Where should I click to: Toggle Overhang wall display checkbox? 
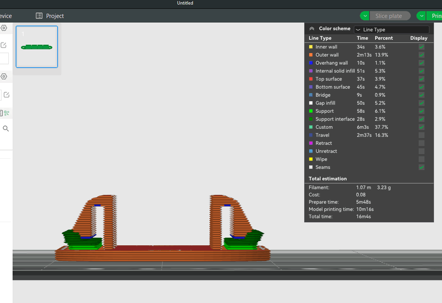pos(422,63)
